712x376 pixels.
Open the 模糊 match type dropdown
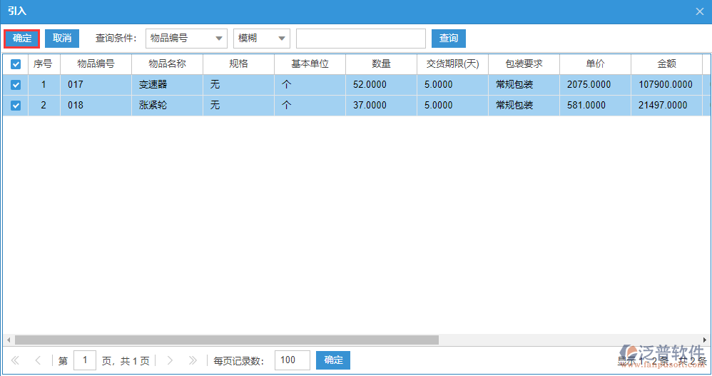(262, 39)
